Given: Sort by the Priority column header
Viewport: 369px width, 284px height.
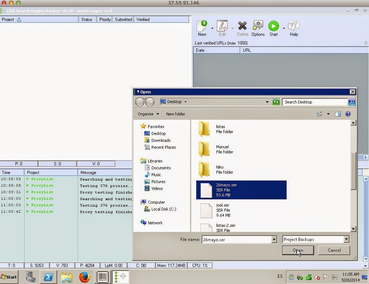Looking at the screenshot, I should [105, 20].
